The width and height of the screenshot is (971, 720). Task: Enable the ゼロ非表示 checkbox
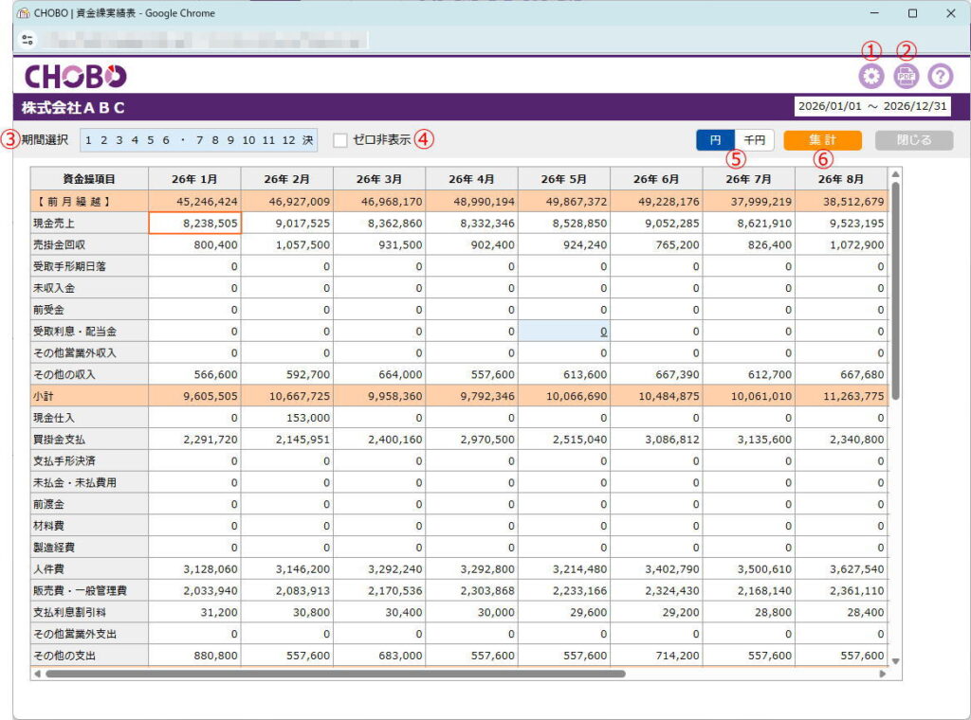point(340,140)
